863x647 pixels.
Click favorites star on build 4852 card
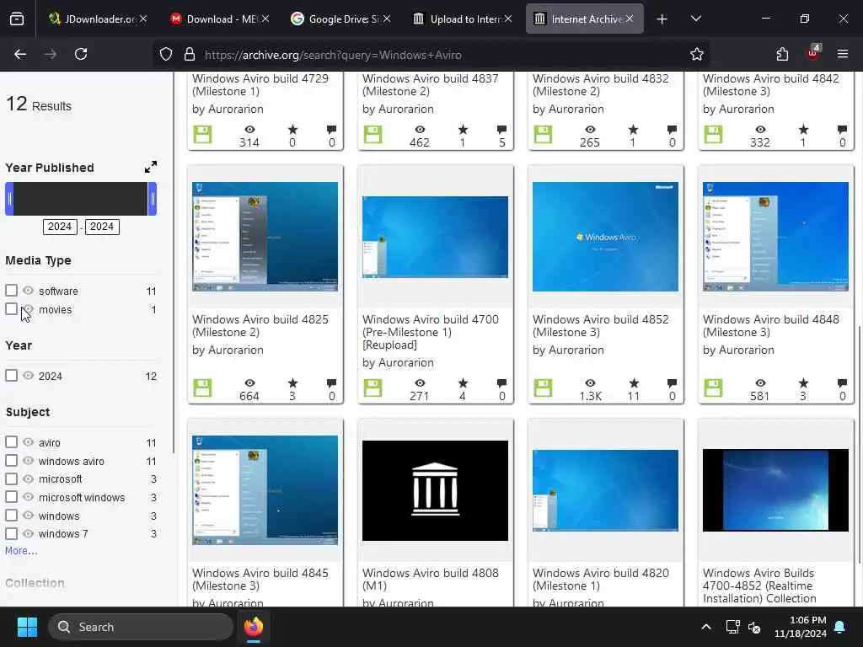pyautogui.click(x=634, y=383)
